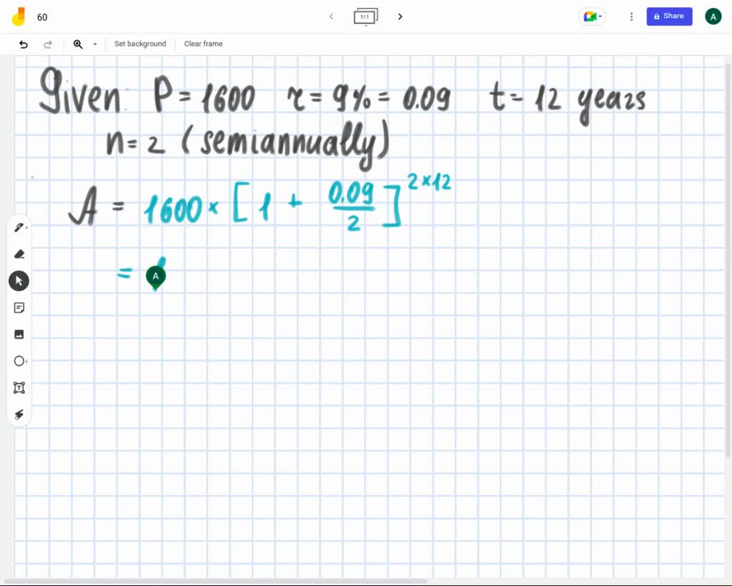Viewport: 732px width, 586px height.
Task: Click the Clear frame option
Action: (203, 44)
